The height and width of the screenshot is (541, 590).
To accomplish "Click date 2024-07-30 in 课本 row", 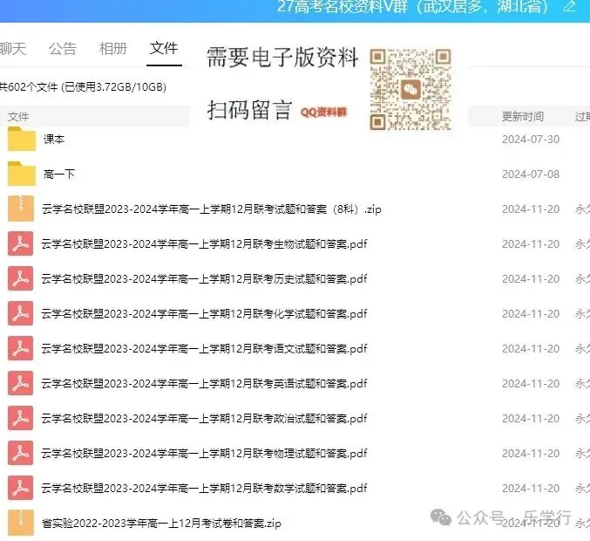I will pyautogui.click(x=531, y=140).
